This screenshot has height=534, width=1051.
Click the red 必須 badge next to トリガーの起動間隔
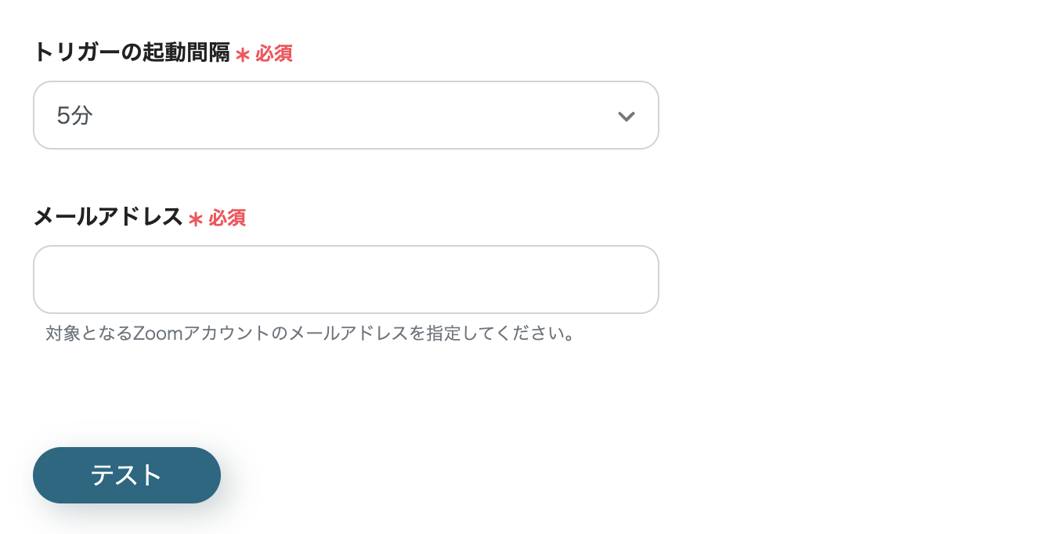[276, 54]
